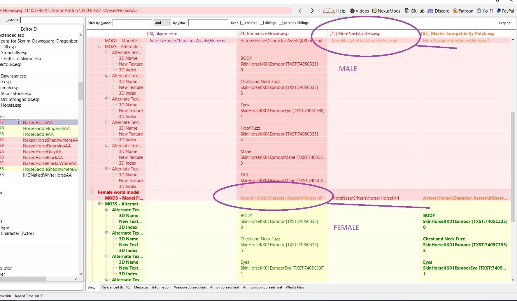Select the NakedHorseAA record
The height and width of the screenshot is (301, 517).
pyautogui.click(x=38, y=122)
